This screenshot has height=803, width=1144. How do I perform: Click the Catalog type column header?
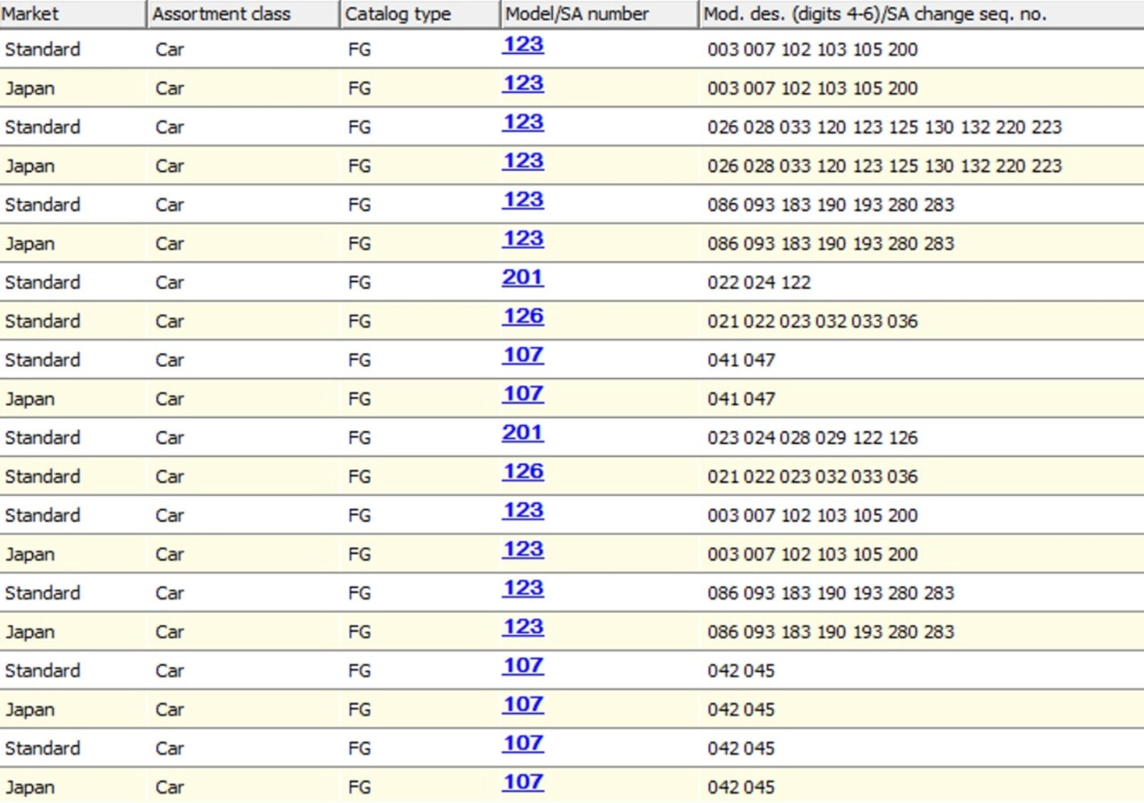click(x=420, y=14)
